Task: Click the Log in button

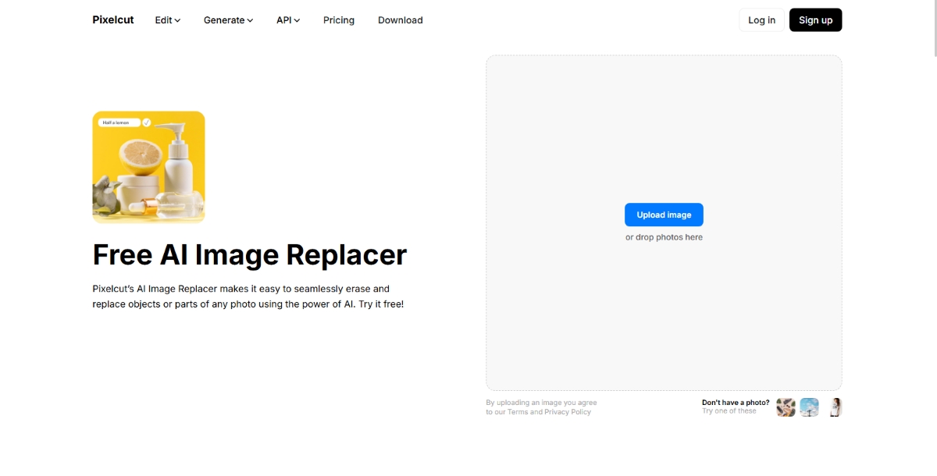Action: (x=761, y=20)
